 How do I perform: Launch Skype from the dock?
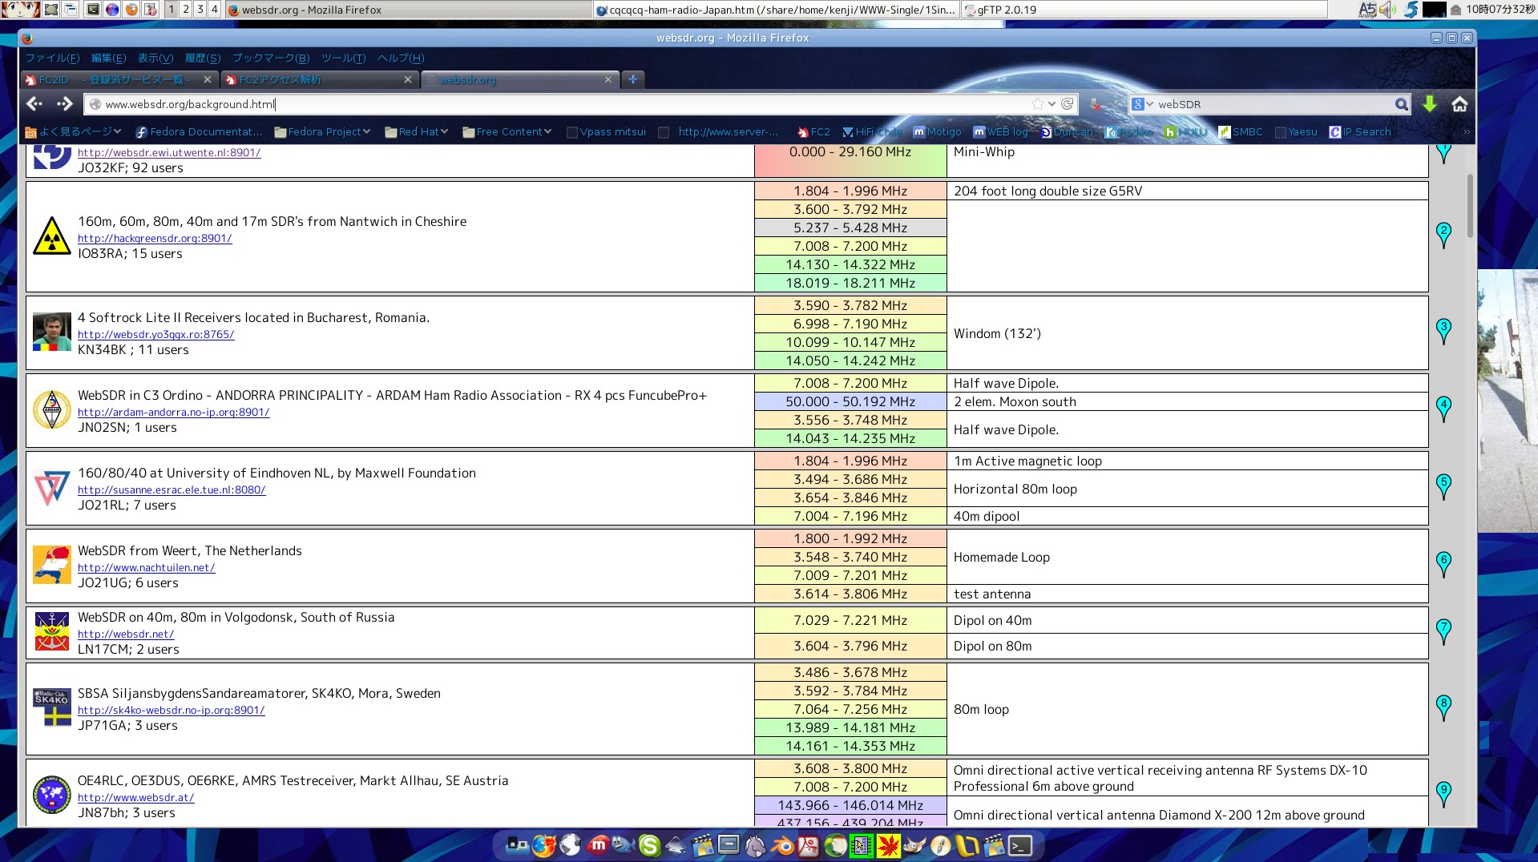pos(649,845)
